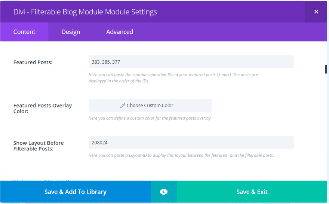Viewport: 329px width, 204px height.
Task: Click the partially hidden heading above Save buttons
Action: coord(43,182)
